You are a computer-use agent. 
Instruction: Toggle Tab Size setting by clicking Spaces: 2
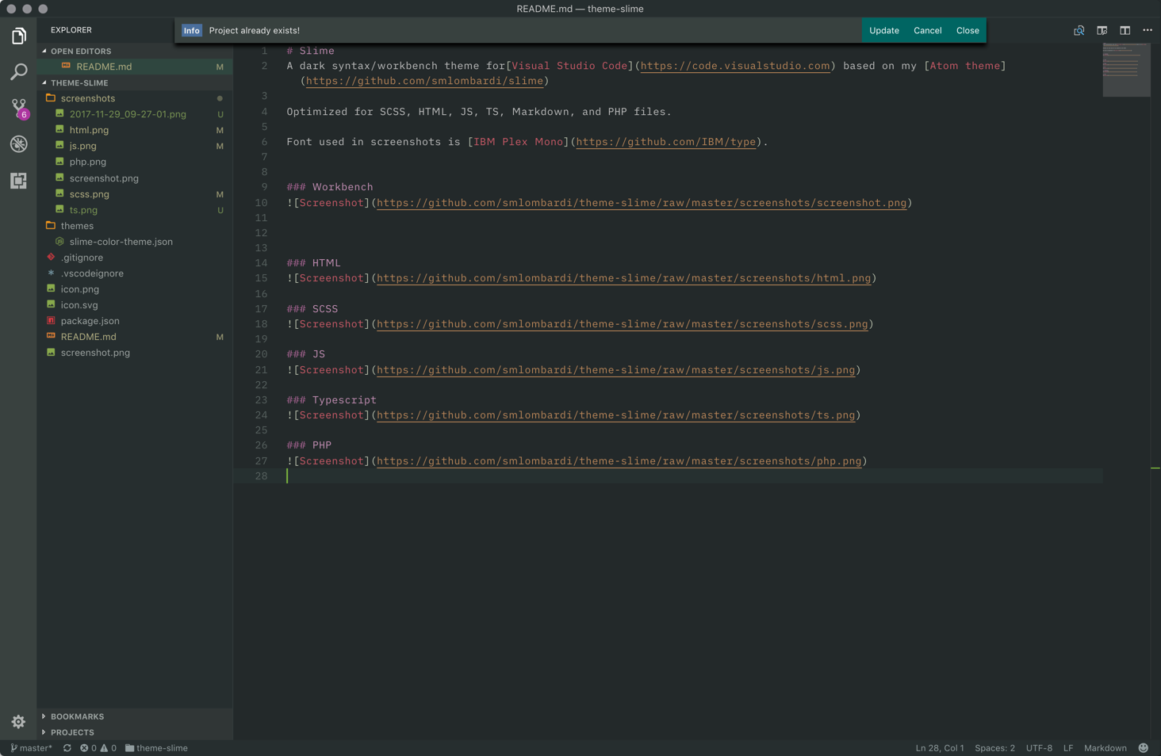click(994, 747)
